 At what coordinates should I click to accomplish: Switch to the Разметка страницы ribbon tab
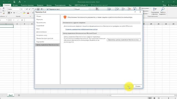[27, 5]
